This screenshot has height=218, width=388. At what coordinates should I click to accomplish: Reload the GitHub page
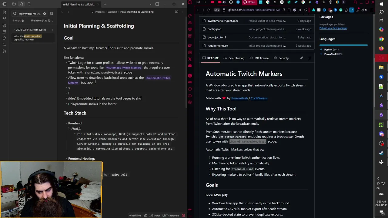209,10
